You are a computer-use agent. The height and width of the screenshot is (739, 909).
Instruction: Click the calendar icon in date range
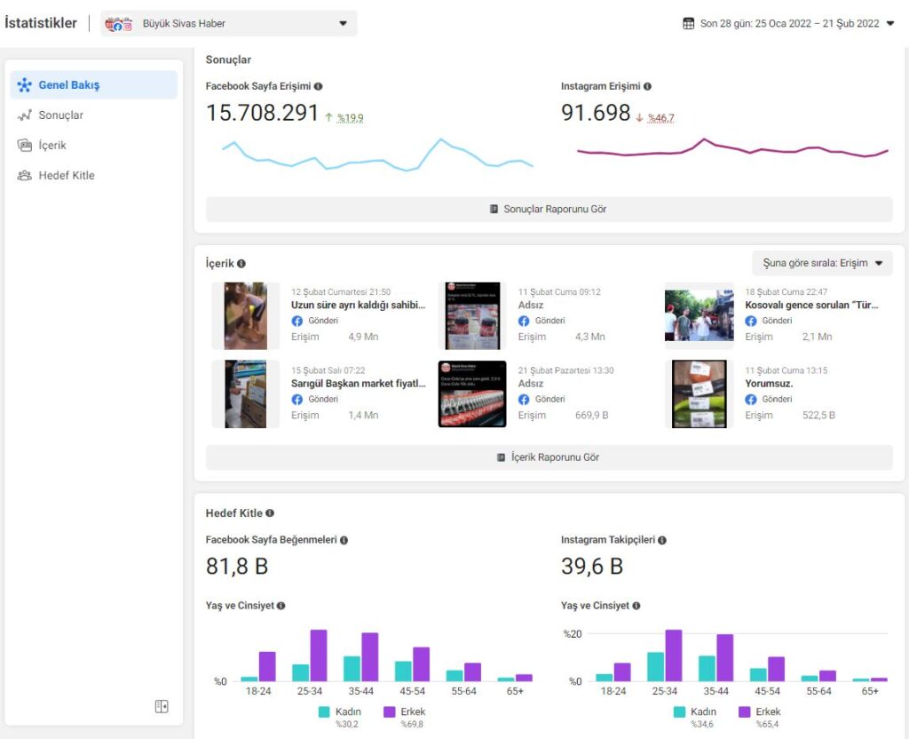(x=689, y=24)
